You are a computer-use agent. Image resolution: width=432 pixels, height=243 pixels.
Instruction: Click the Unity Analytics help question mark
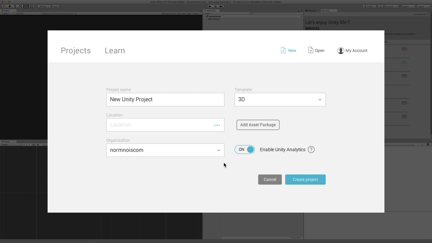click(x=311, y=150)
